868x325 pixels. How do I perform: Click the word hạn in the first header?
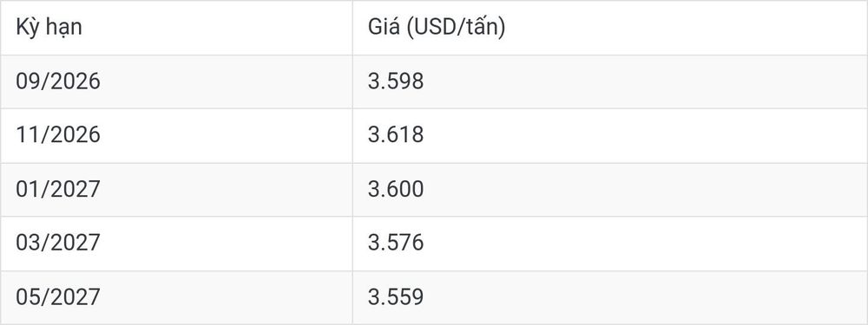tap(63, 29)
